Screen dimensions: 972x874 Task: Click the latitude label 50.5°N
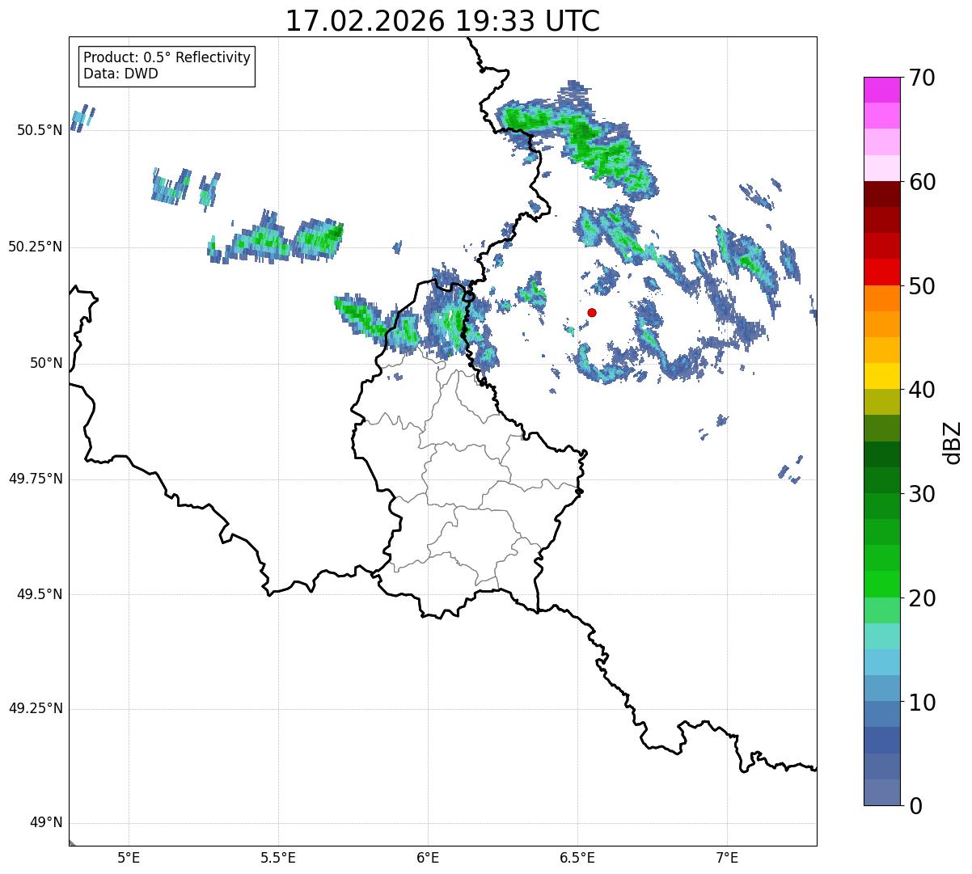click(40, 130)
